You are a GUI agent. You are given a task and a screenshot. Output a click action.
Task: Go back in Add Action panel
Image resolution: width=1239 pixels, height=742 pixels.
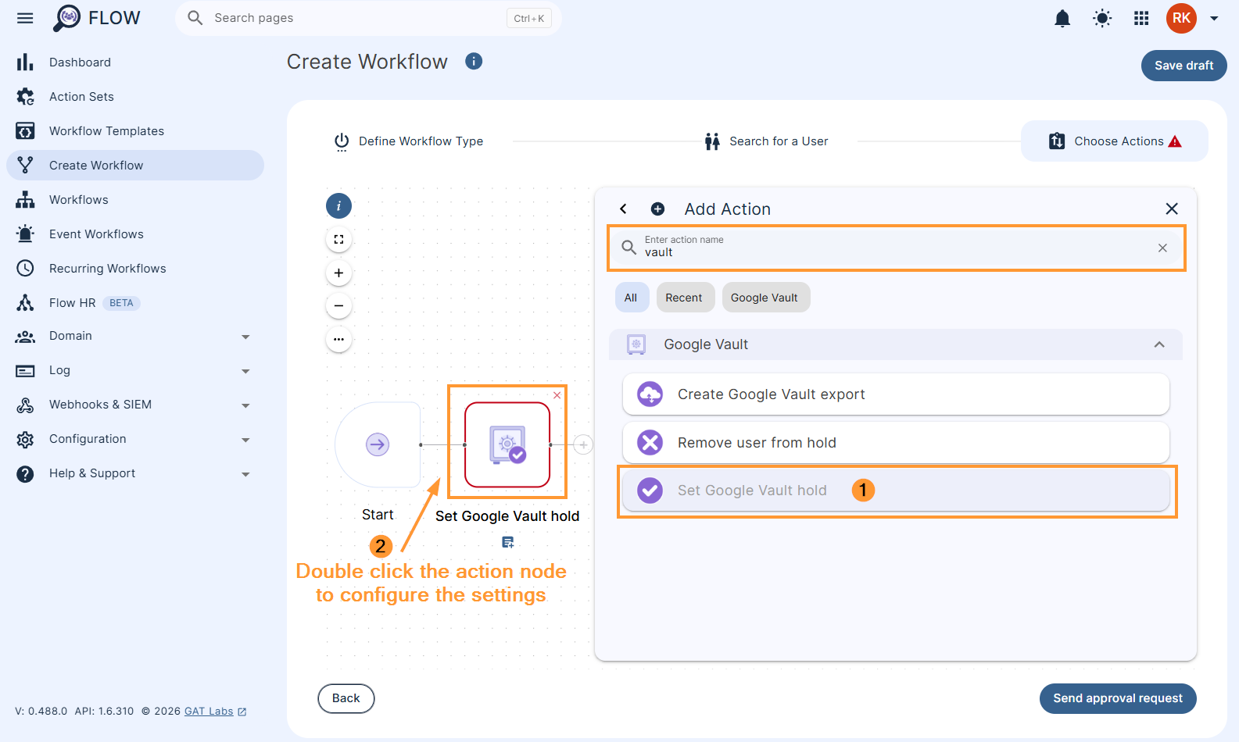coord(623,209)
